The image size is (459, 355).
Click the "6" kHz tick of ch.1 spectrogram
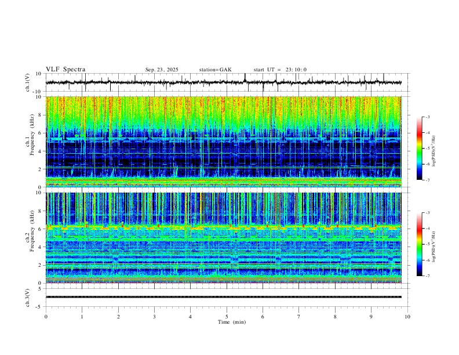point(41,133)
